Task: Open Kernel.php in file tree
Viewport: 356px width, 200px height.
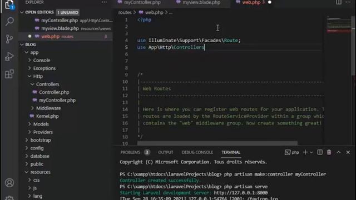Action: click(47, 116)
